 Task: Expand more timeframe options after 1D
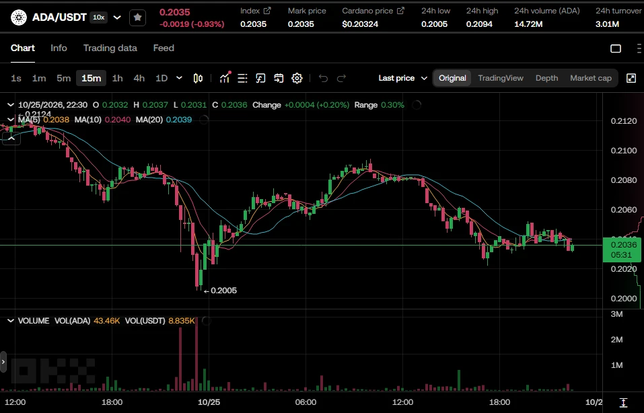(x=179, y=77)
